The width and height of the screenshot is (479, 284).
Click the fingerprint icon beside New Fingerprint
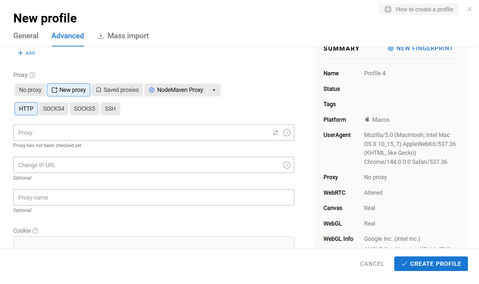391,49
